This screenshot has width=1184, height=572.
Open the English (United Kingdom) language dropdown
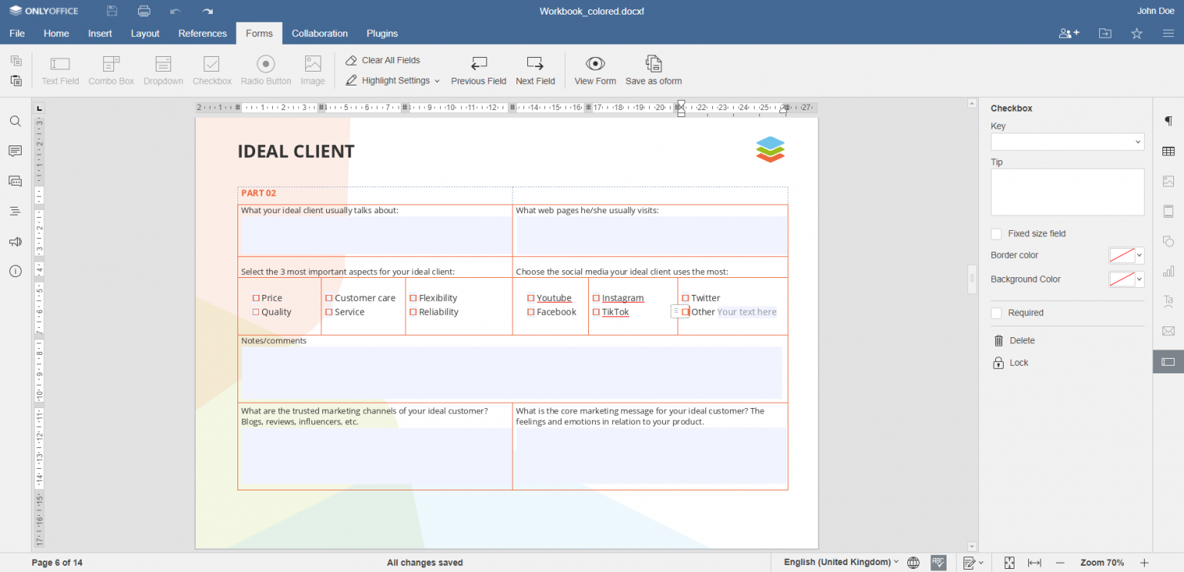click(x=839, y=562)
